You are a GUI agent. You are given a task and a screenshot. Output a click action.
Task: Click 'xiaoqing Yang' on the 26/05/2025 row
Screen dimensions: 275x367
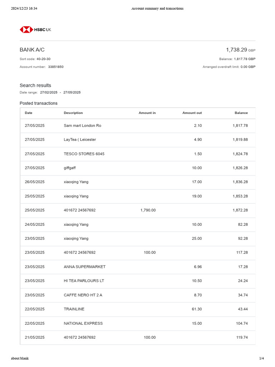[76, 182]
